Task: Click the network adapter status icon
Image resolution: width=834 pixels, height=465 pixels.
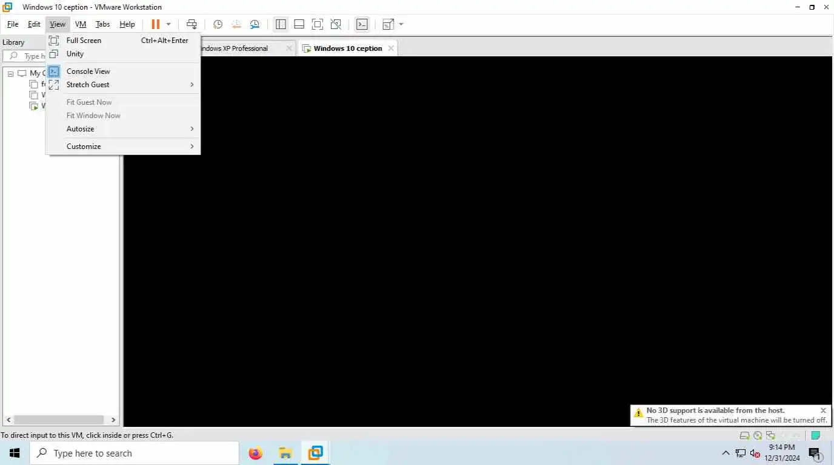Action: [x=770, y=435]
